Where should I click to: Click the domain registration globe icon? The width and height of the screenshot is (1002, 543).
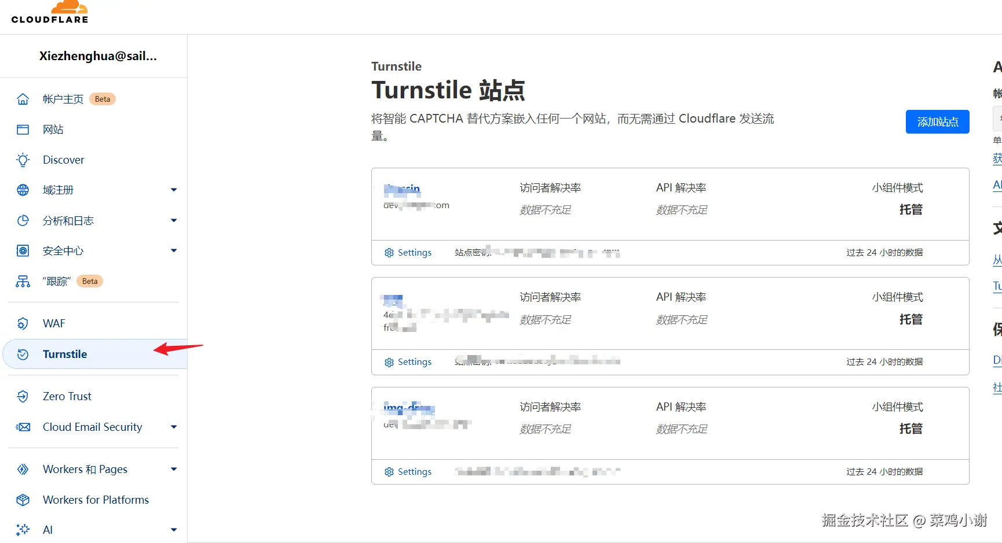[23, 190]
